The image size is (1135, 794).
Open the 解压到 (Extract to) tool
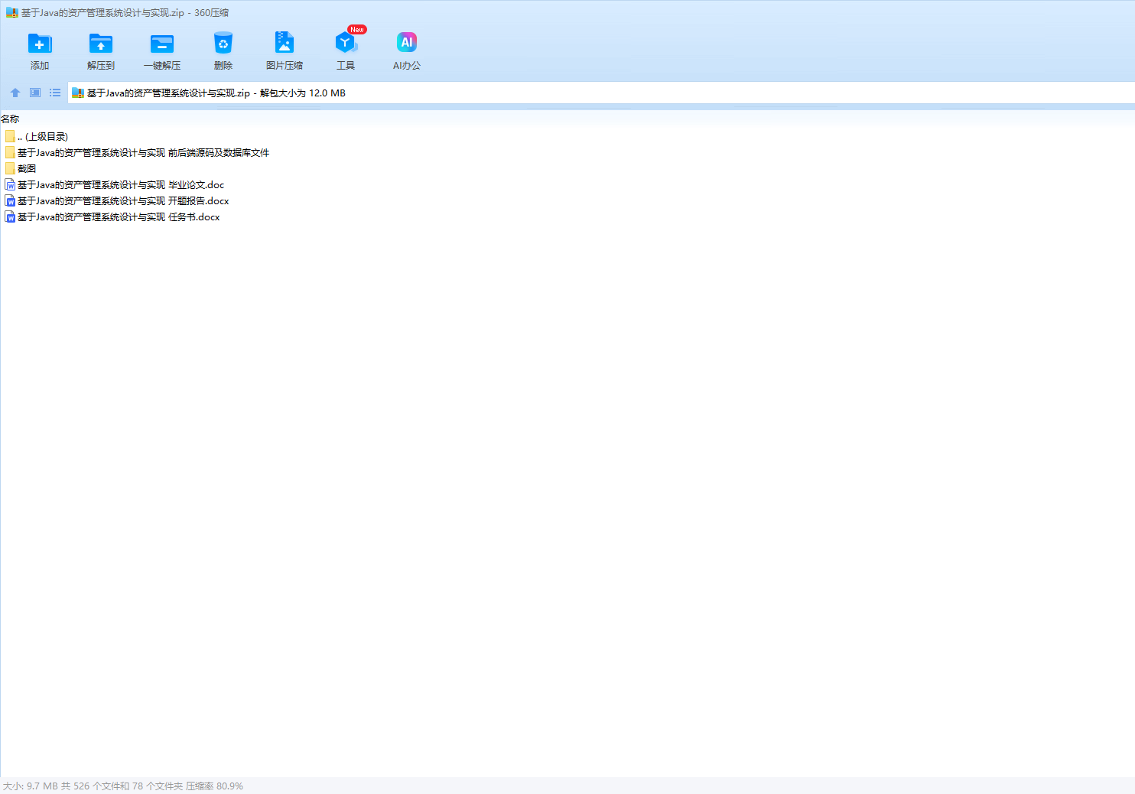coord(101,50)
